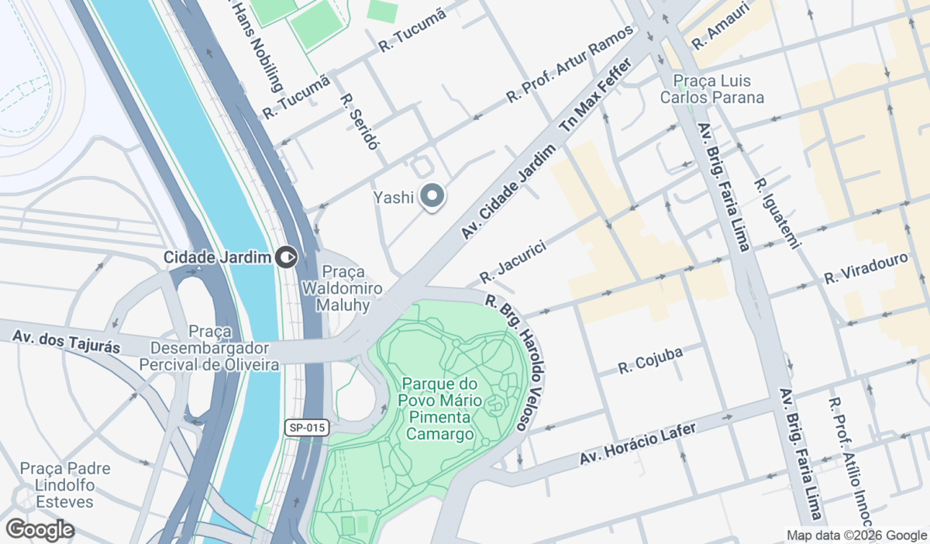Click the SP-015 highway shield
Viewport: 930px width, 544px height.
pos(307,427)
